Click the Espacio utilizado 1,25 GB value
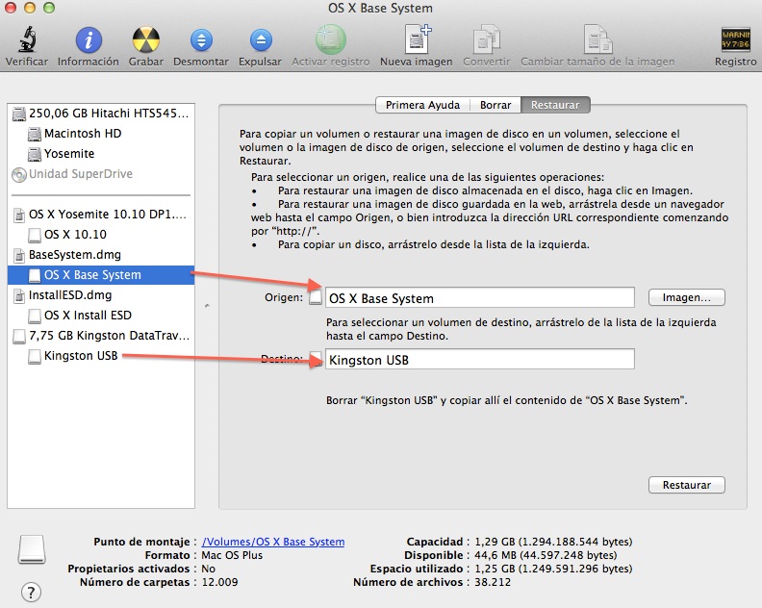Viewport: 762px width, 608px height. pos(553,569)
